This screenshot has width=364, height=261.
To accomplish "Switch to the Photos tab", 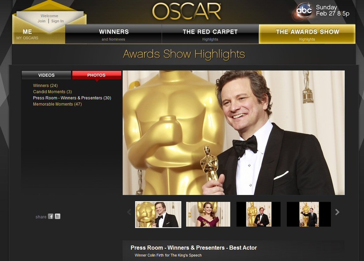I will click(97, 75).
